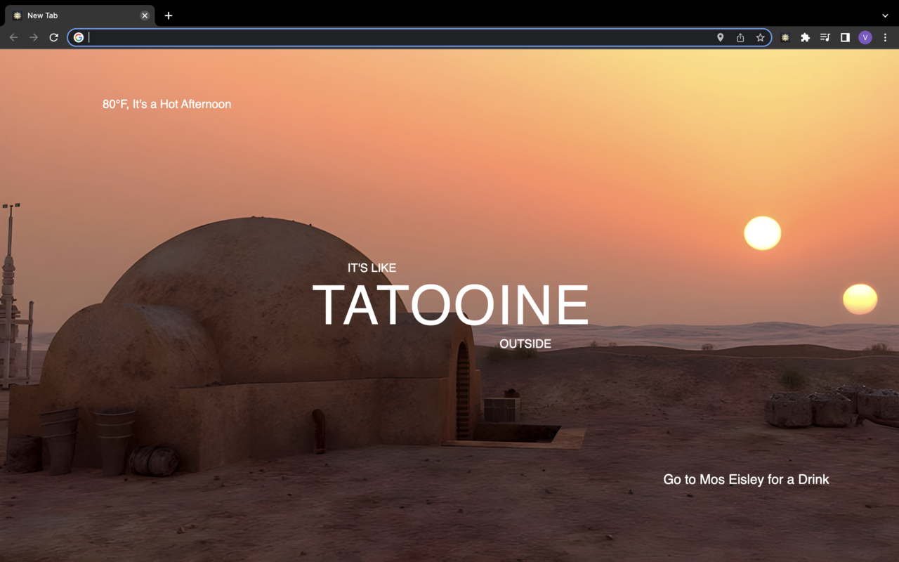Viewport: 899px width, 562px height.
Task: Click the forward navigation arrow
Action: pos(34,37)
